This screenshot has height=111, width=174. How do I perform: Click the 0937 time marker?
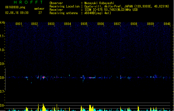point(117,24)
